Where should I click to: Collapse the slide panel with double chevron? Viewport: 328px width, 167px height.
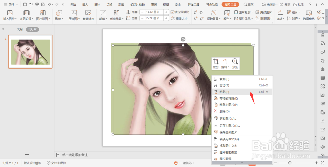(3, 29)
